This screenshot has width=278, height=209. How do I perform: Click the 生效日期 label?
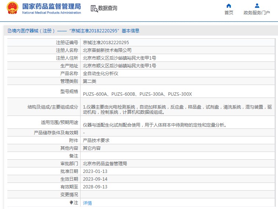pos(69,179)
